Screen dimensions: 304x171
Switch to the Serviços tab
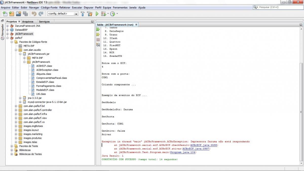44,22
